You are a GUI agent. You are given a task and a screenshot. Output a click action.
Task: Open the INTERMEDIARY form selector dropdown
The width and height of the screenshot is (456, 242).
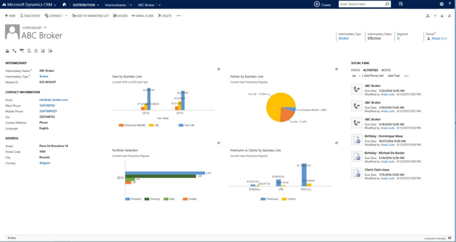tap(45, 28)
